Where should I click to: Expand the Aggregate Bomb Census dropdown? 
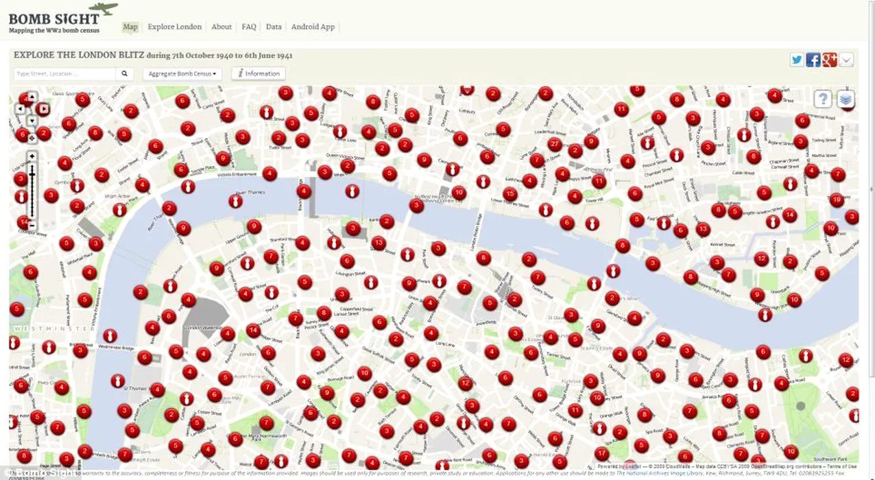[182, 73]
